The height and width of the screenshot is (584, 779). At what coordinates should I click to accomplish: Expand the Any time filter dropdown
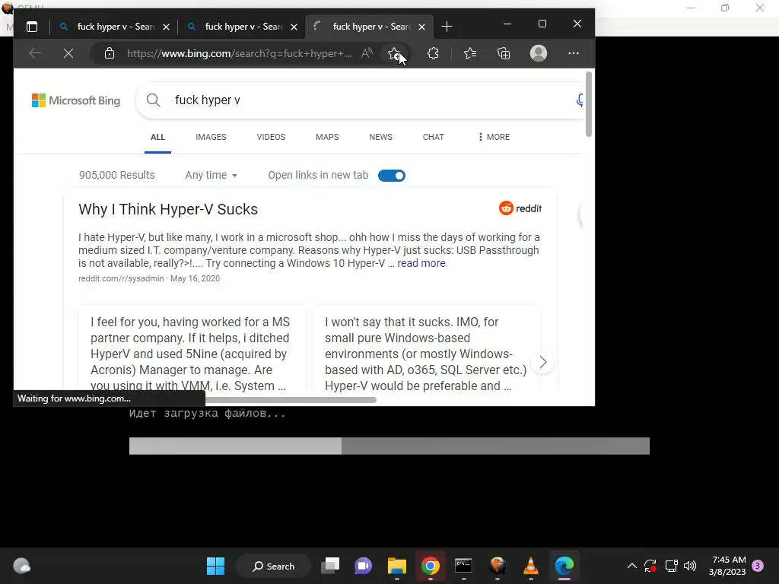pos(211,176)
